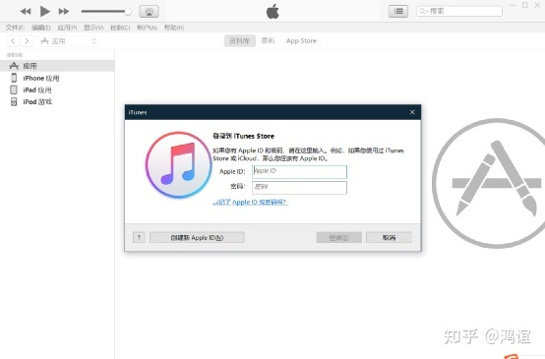Viewport: 545px width, 359px height.
Task: Minimize the iTunes window
Action: tap(513, 5)
